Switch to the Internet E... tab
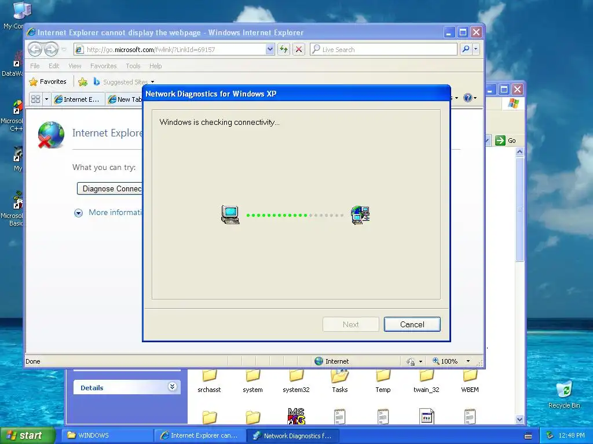The image size is (593, 444). click(78, 99)
